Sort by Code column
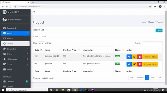Screen dimensions: 167x93 (38, 50)
